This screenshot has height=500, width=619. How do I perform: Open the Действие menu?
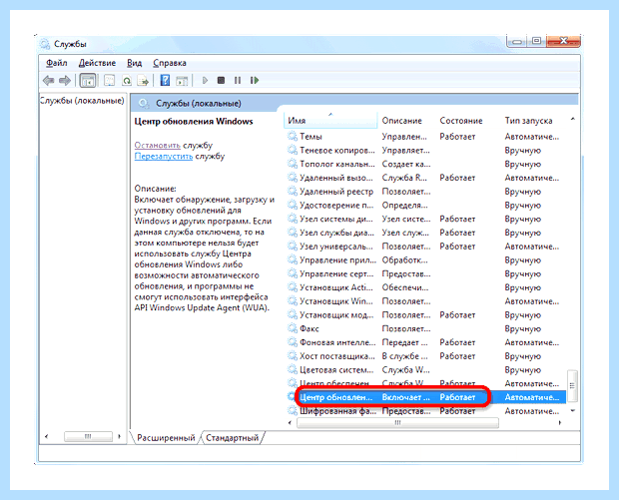97,63
